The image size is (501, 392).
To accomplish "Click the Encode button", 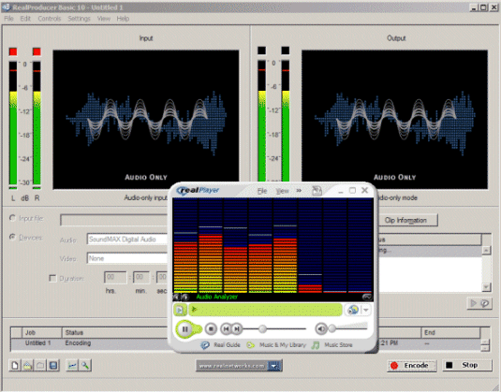I will [412, 366].
